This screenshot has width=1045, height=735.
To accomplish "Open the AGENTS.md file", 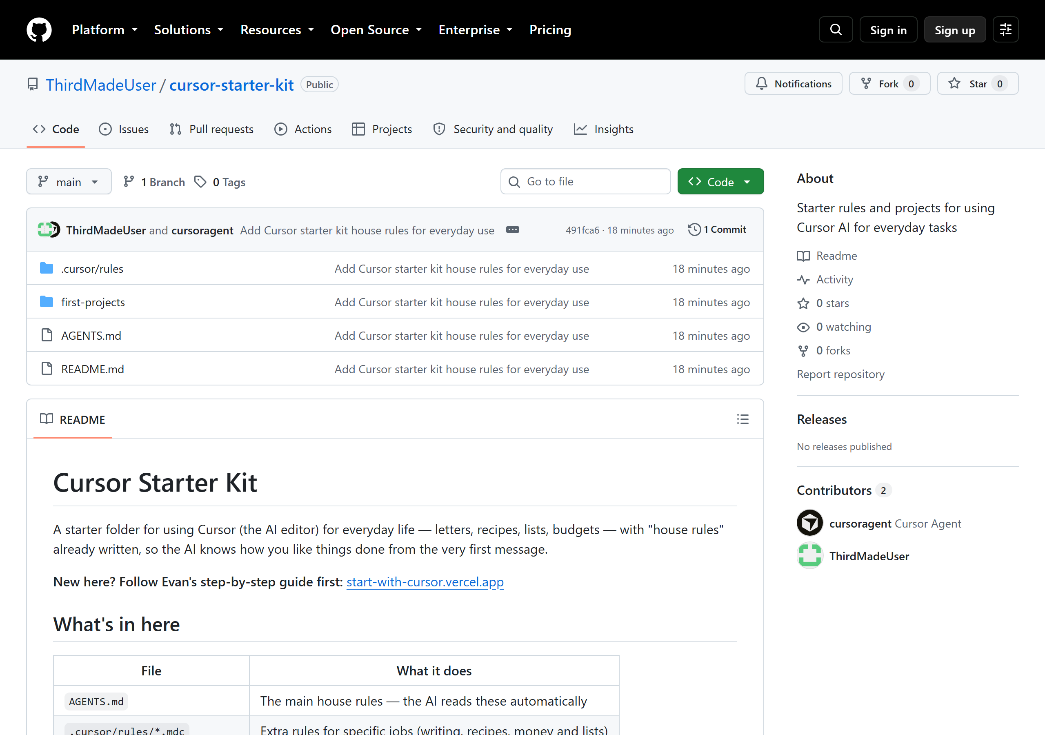I will [91, 336].
